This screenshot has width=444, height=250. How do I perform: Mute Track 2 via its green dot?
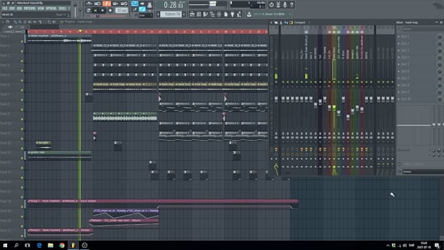[x=22, y=52]
